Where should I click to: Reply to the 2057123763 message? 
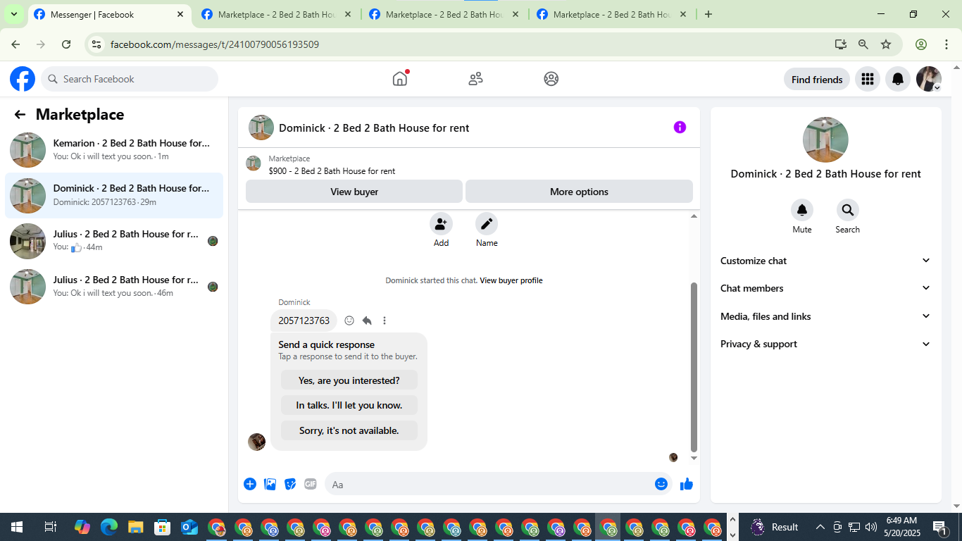point(367,321)
